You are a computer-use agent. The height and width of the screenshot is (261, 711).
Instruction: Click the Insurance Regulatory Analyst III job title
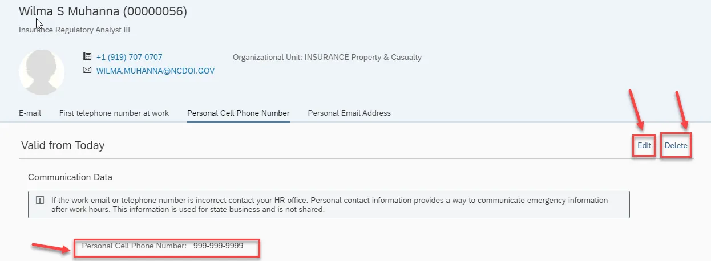75,30
